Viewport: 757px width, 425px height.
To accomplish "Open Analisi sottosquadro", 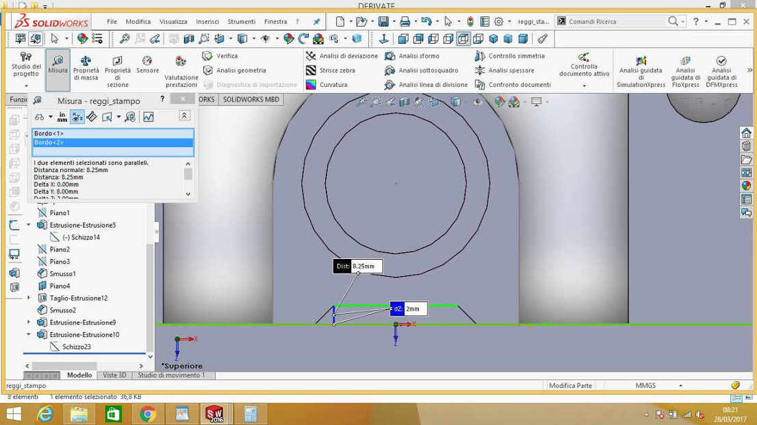I will (422, 70).
